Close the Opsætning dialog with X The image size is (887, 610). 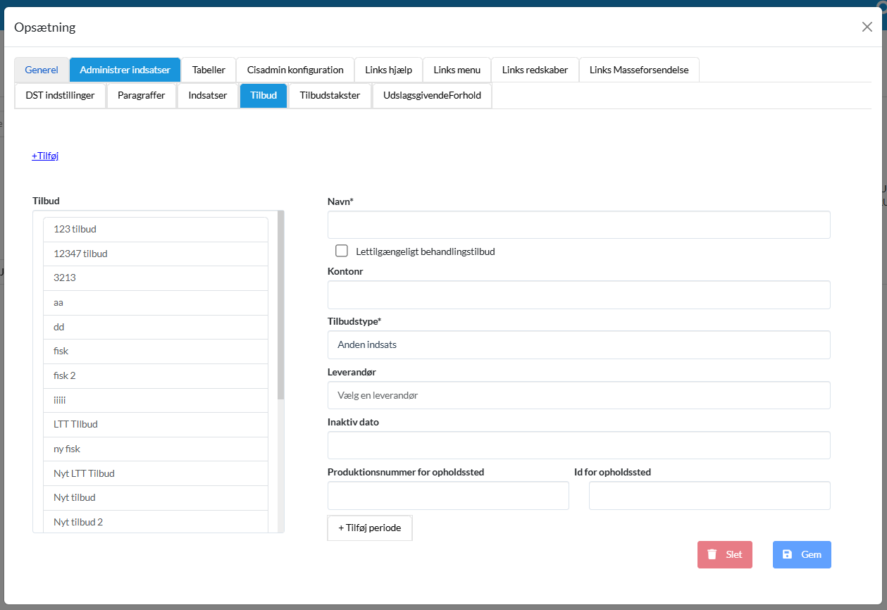tap(867, 27)
